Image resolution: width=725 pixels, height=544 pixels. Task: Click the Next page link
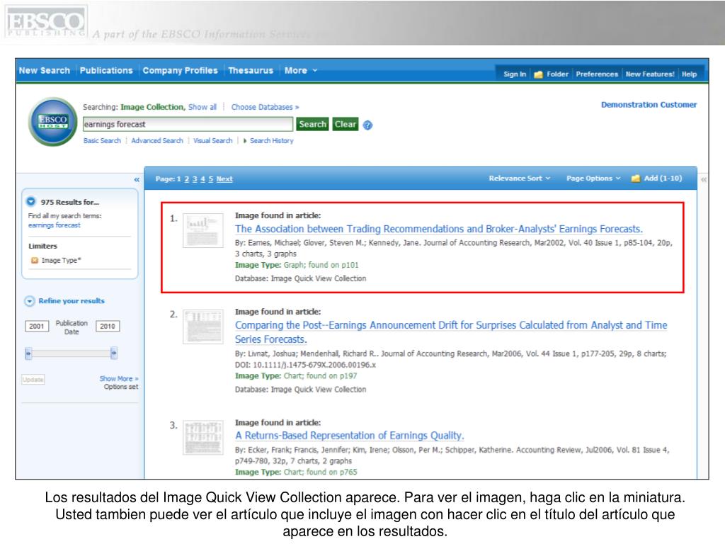224,179
